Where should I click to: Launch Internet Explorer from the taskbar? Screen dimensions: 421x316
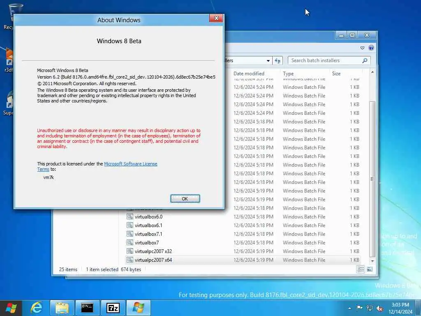click(x=36, y=308)
